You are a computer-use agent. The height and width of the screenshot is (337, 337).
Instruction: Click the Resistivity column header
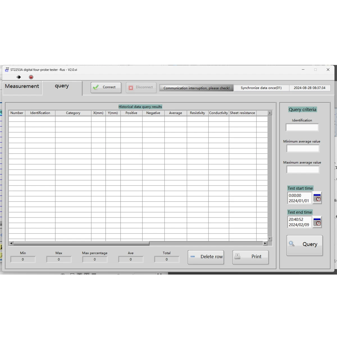(x=197, y=113)
